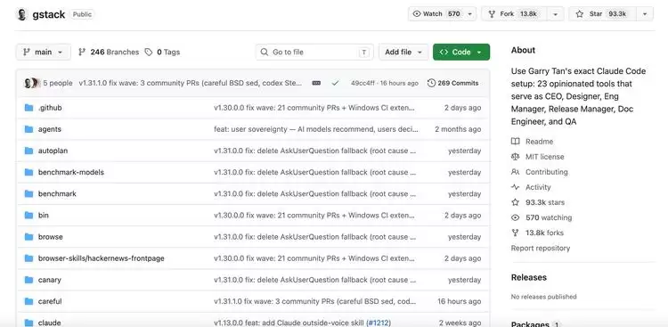Click the green checkmark status icon

(x=335, y=83)
